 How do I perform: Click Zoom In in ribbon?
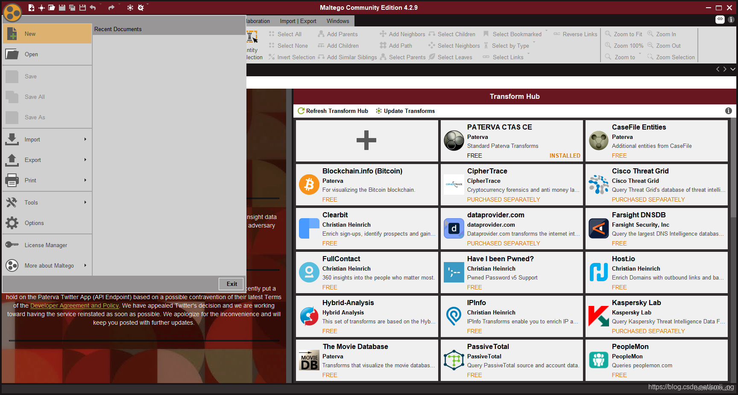[x=662, y=34]
